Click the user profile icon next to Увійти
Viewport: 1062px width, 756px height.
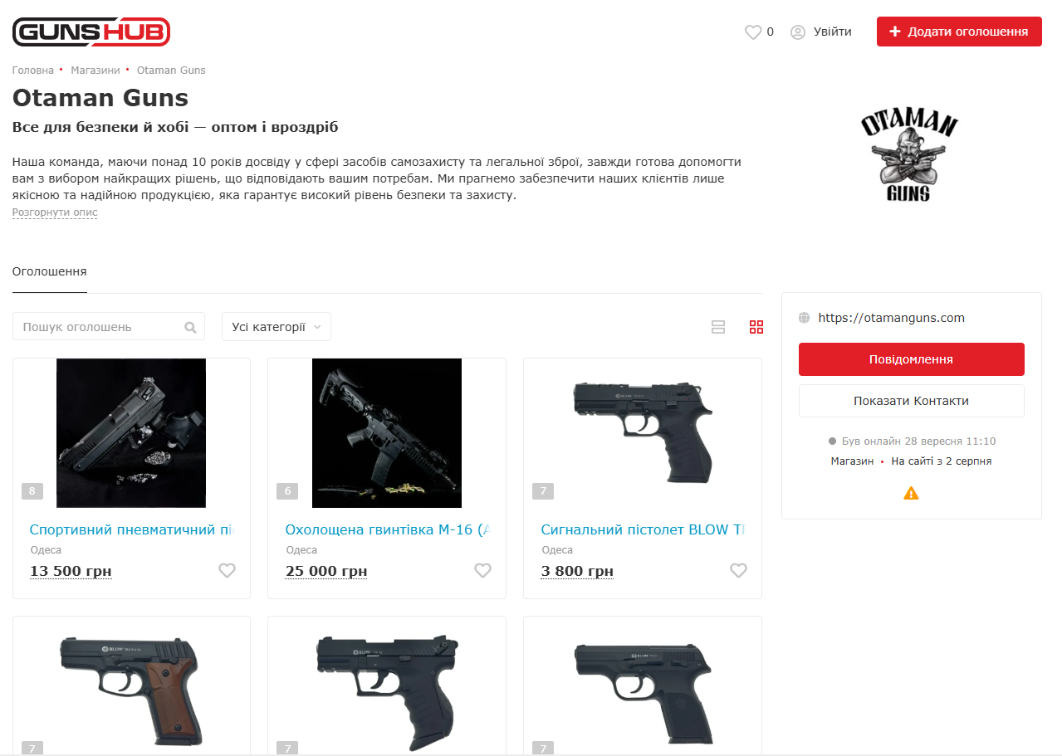pos(798,32)
